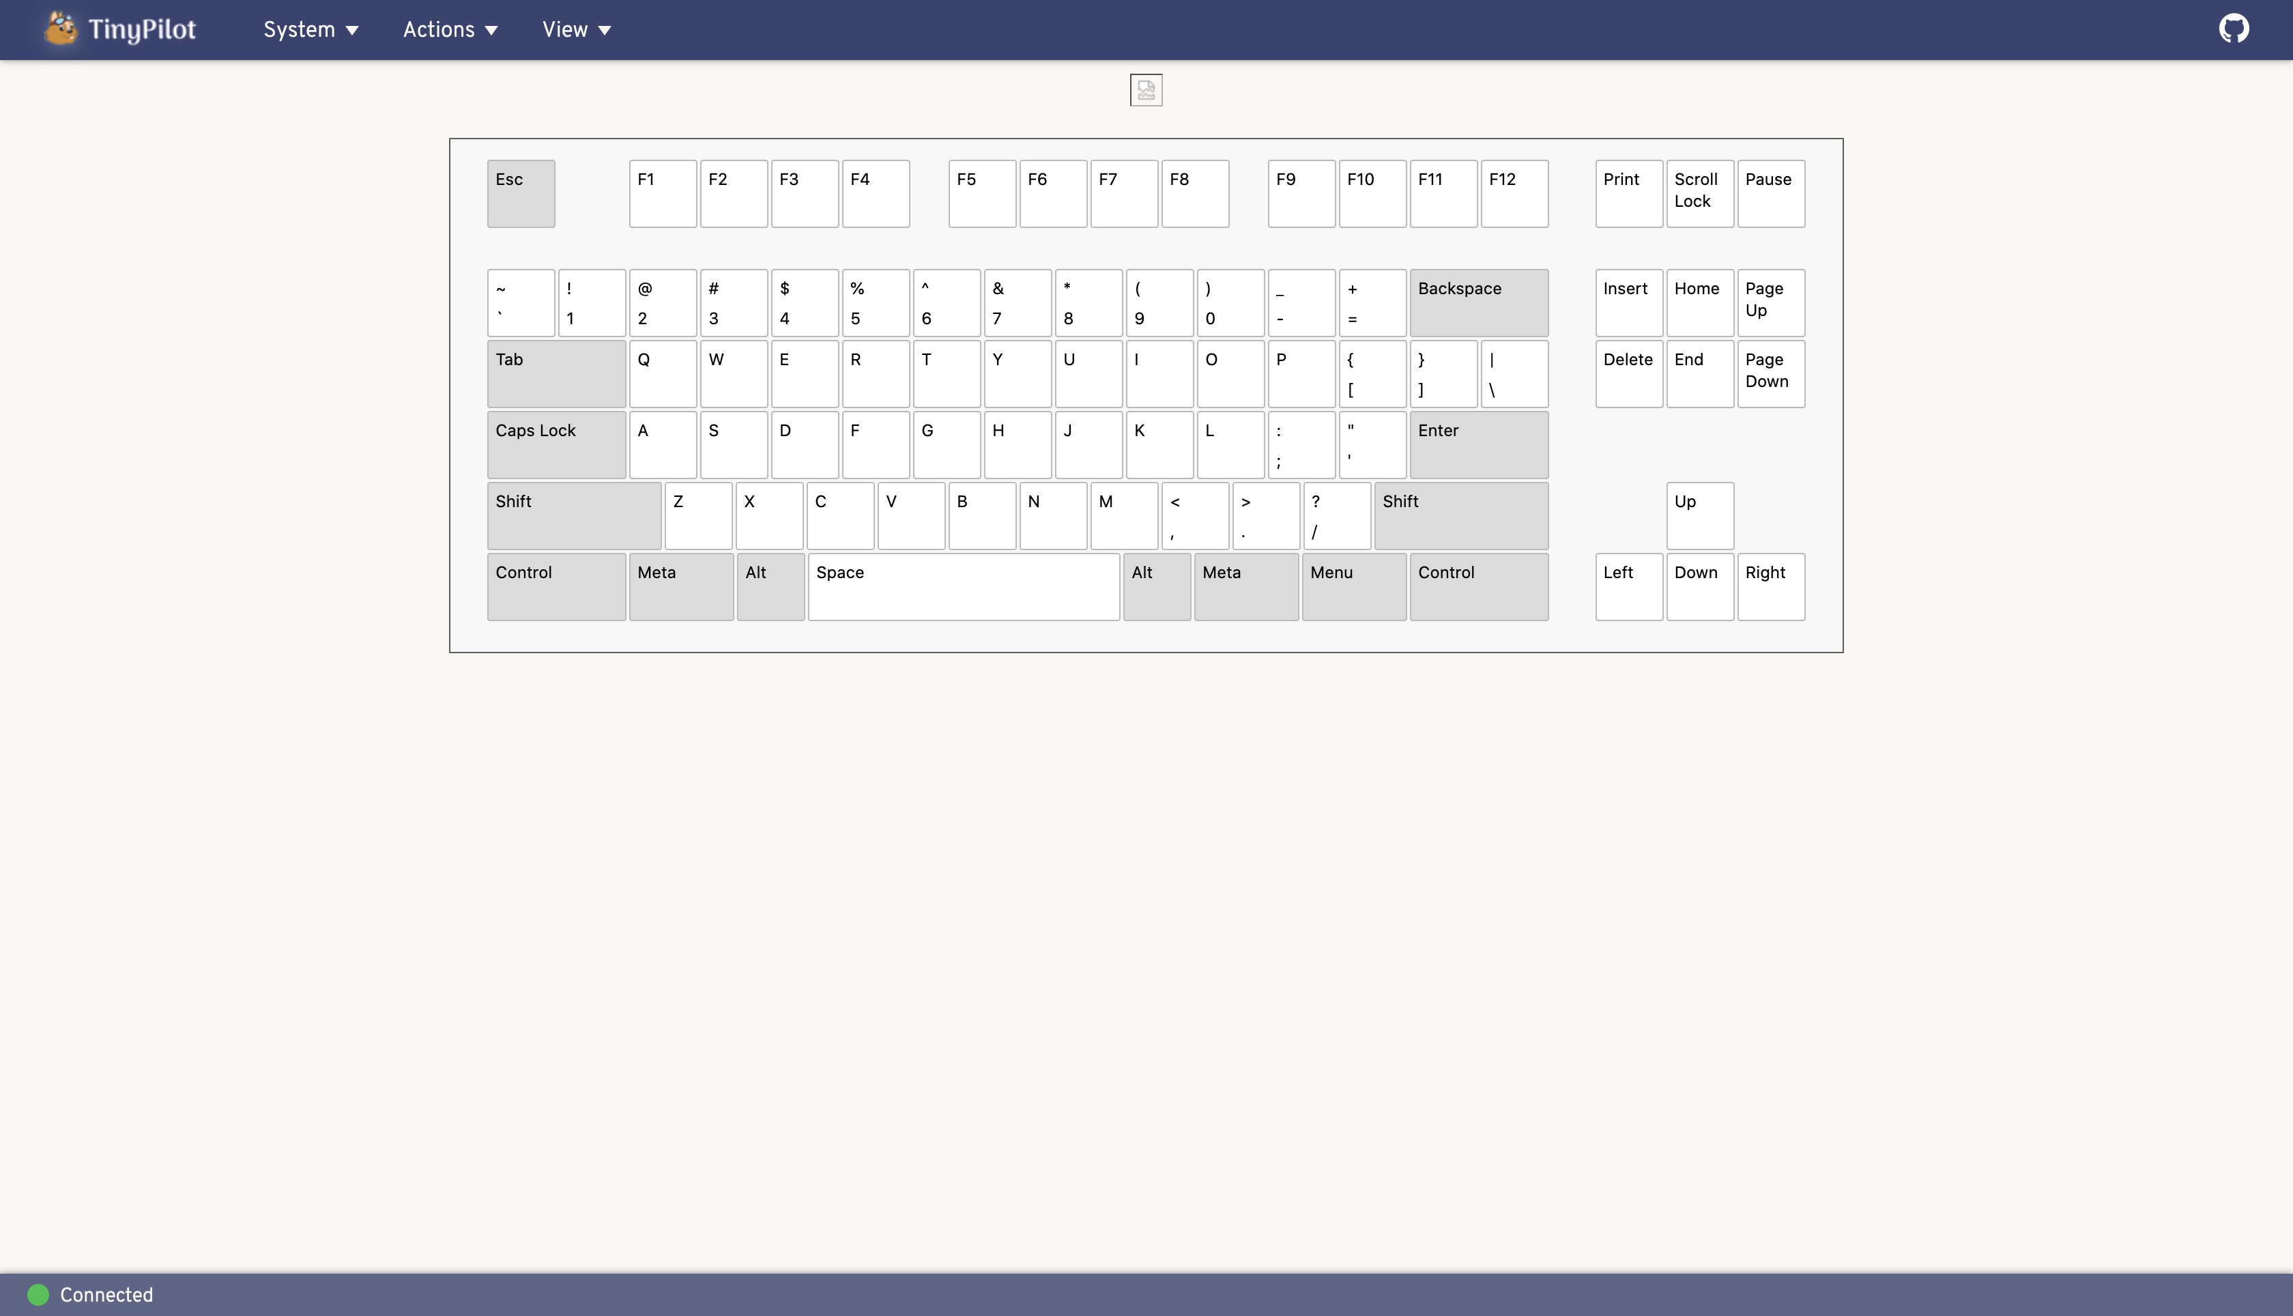
Task: Open the System dropdown chevron
Action: [x=352, y=30]
